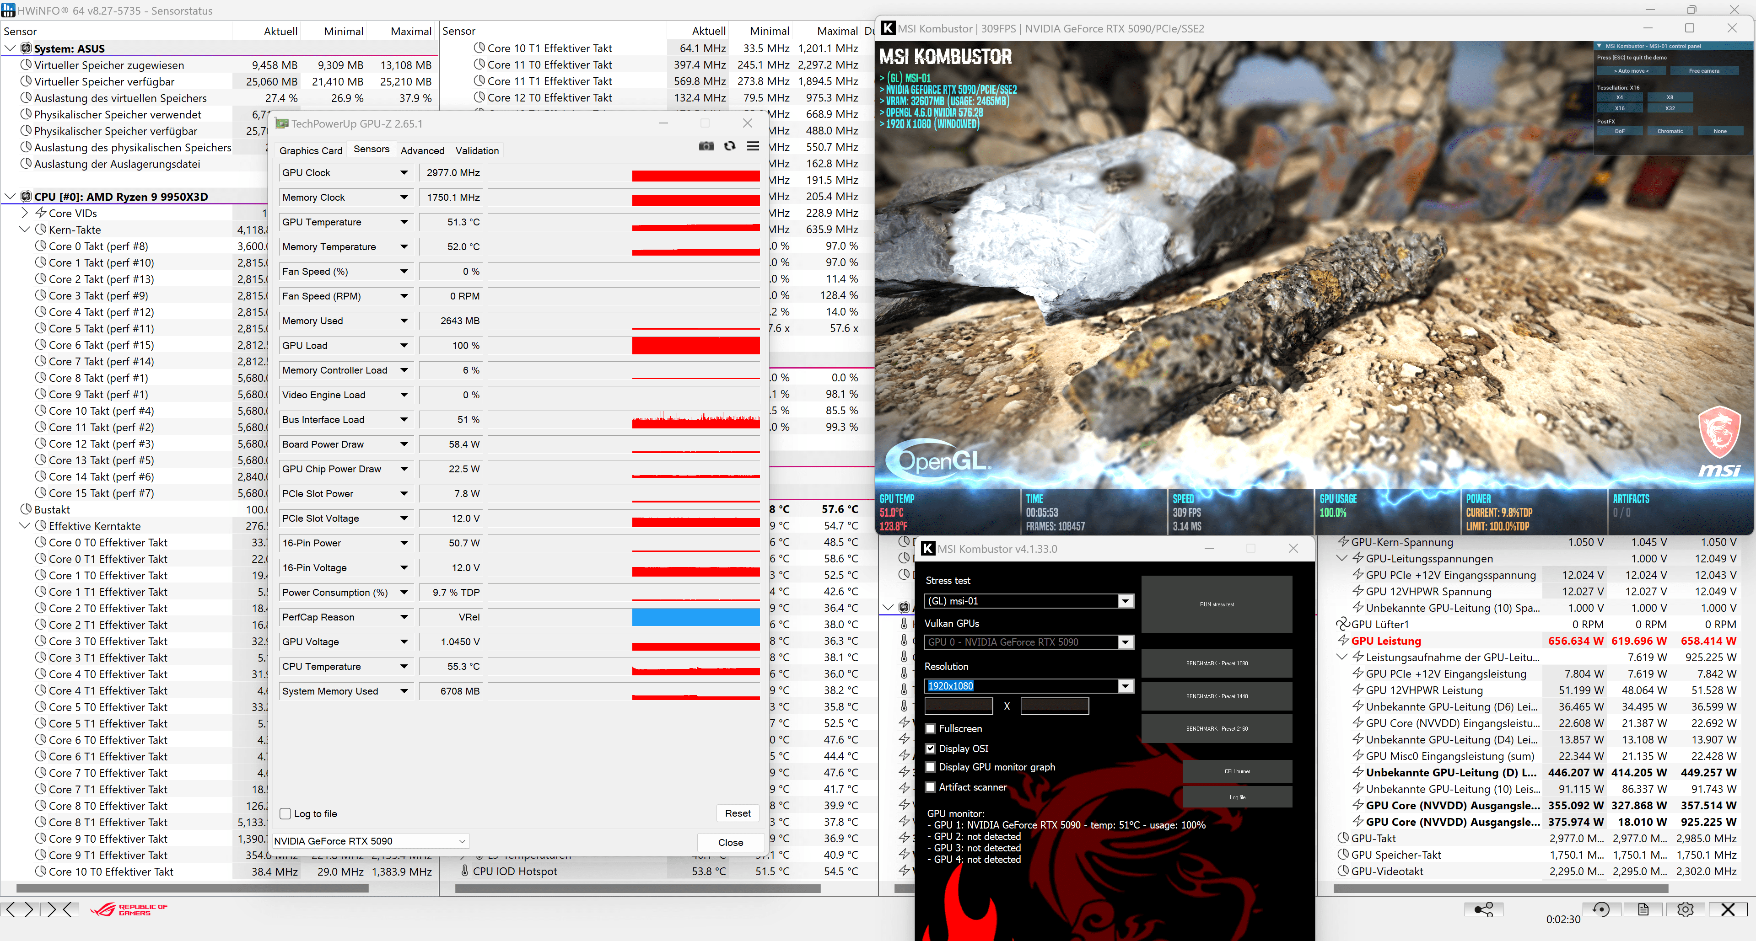The image size is (1756, 941).
Task: Collapse the Effektive Kerntakte node
Action: click(x=25, y=525)
